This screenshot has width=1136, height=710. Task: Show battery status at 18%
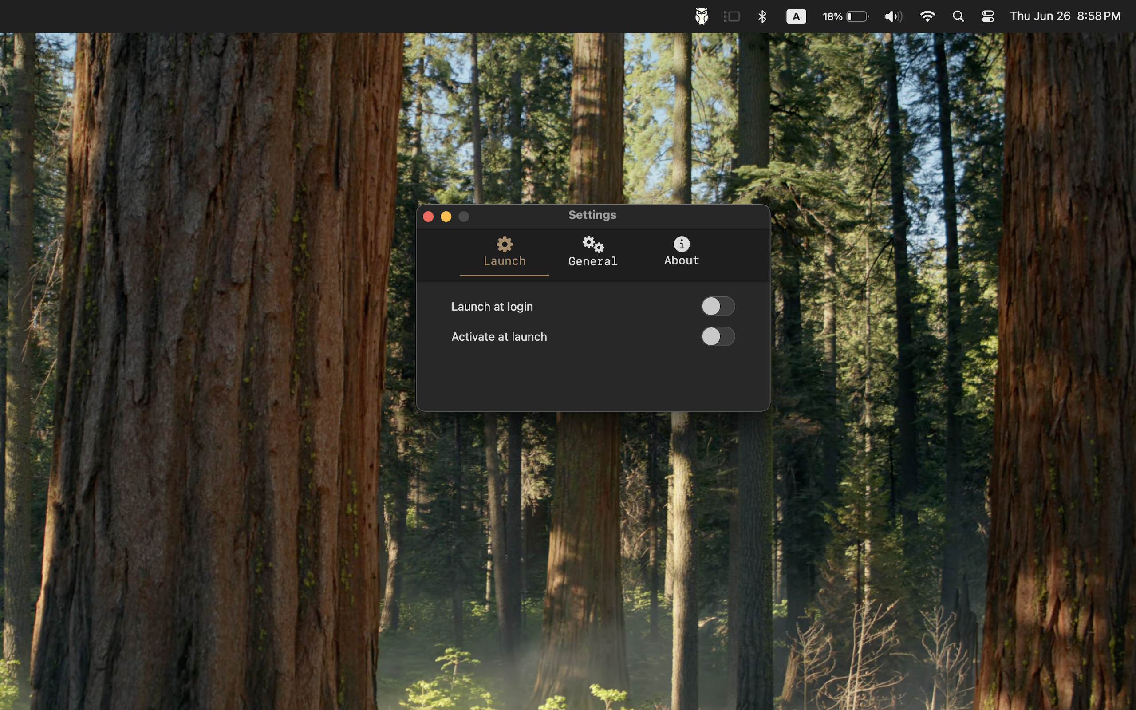pyautogui.click(x=846, y=17)
